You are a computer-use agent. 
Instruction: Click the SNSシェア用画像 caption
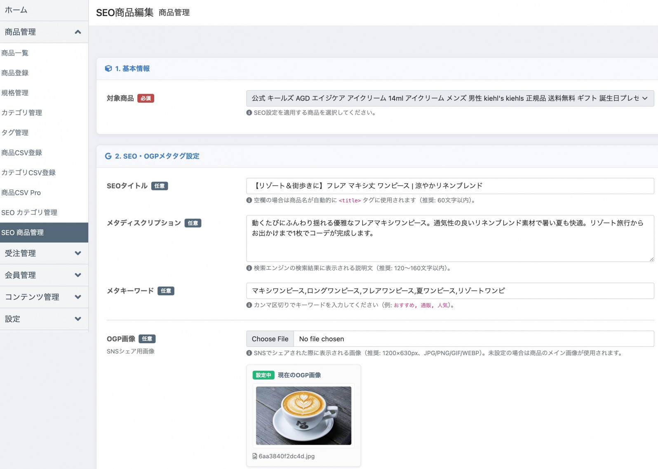(131, 351)
